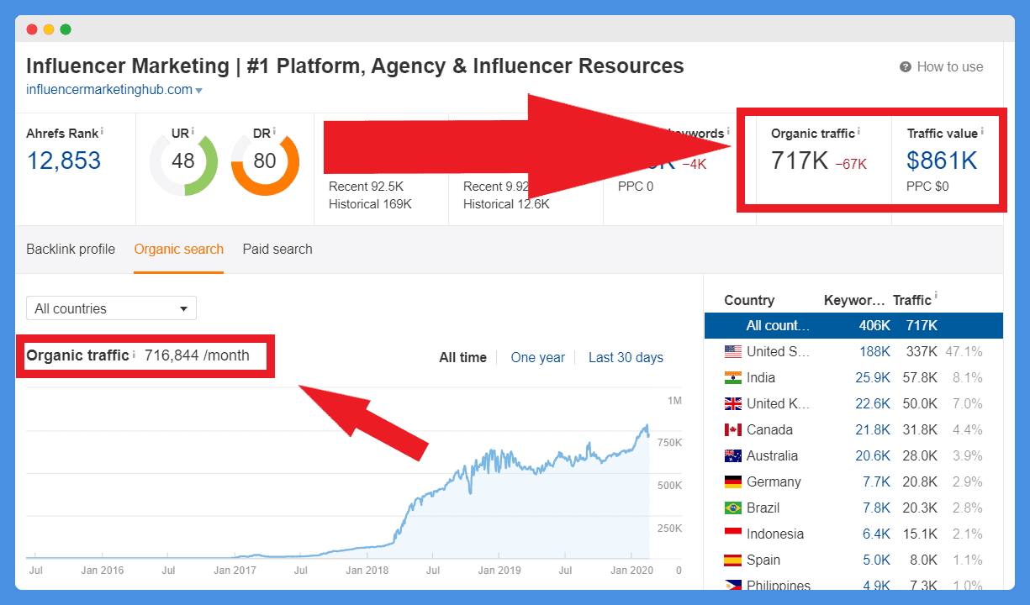Viewport: 1030px width, 605px height.
Task: Click info icon beside Organic traffic chart heading
Action: click(134, 354)
